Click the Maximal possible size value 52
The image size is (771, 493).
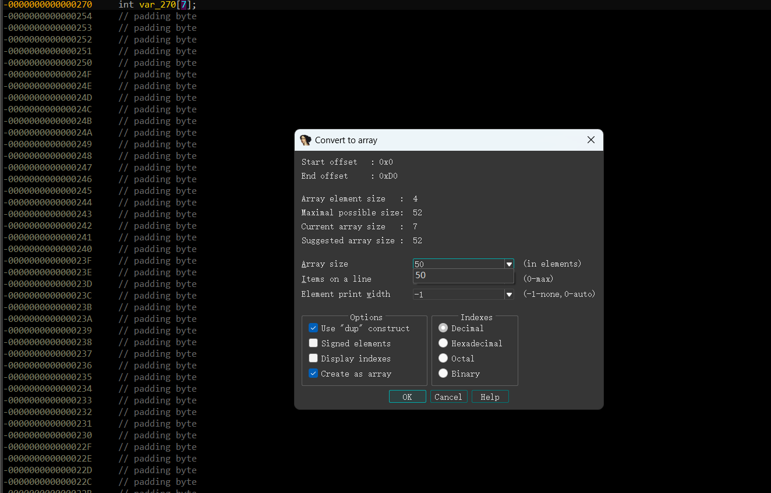pos(418,213)
